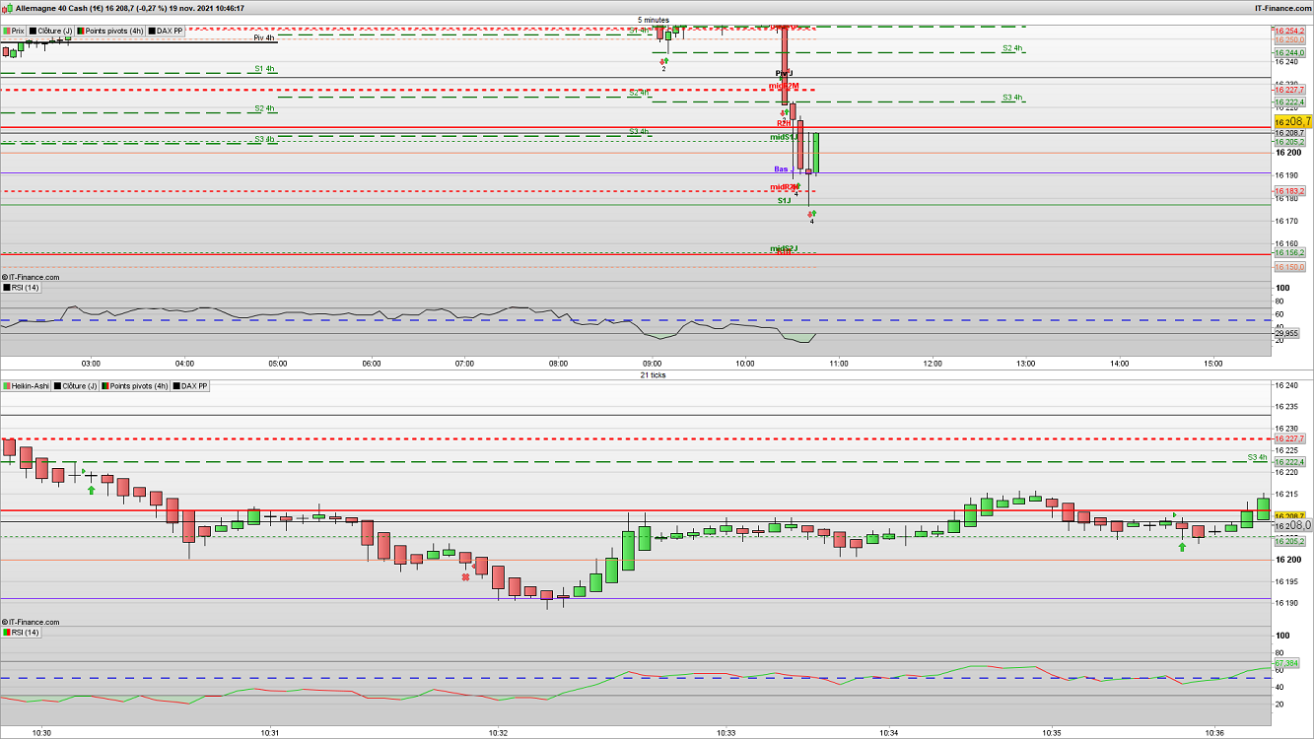Viewport: 1314px width, 739px height.
Task: Click the 16 254,2 price label on the axis
Action: click(1289, 31)
